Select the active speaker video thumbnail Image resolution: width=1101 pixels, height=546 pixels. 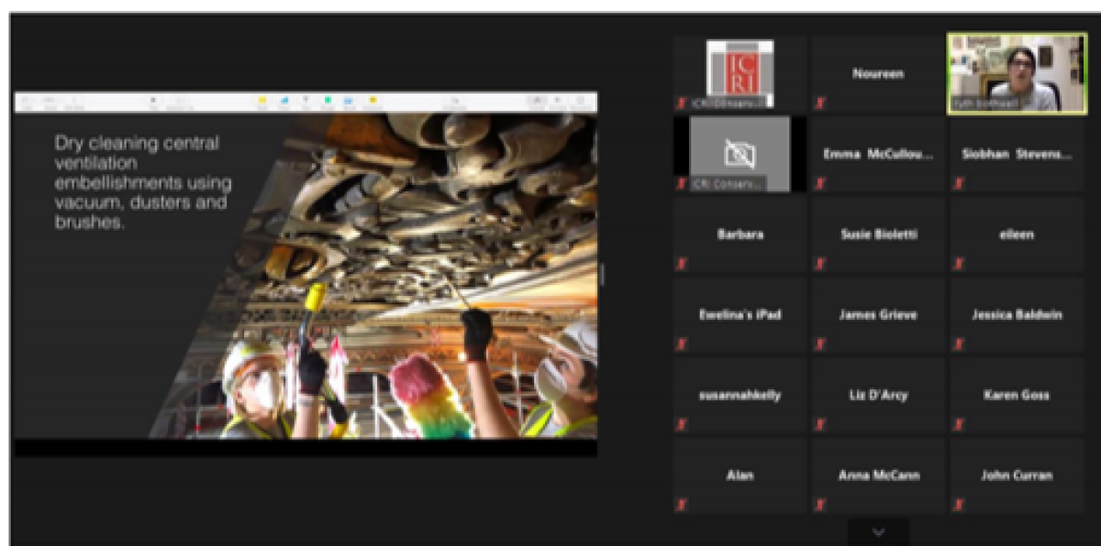coord(1017,73)
